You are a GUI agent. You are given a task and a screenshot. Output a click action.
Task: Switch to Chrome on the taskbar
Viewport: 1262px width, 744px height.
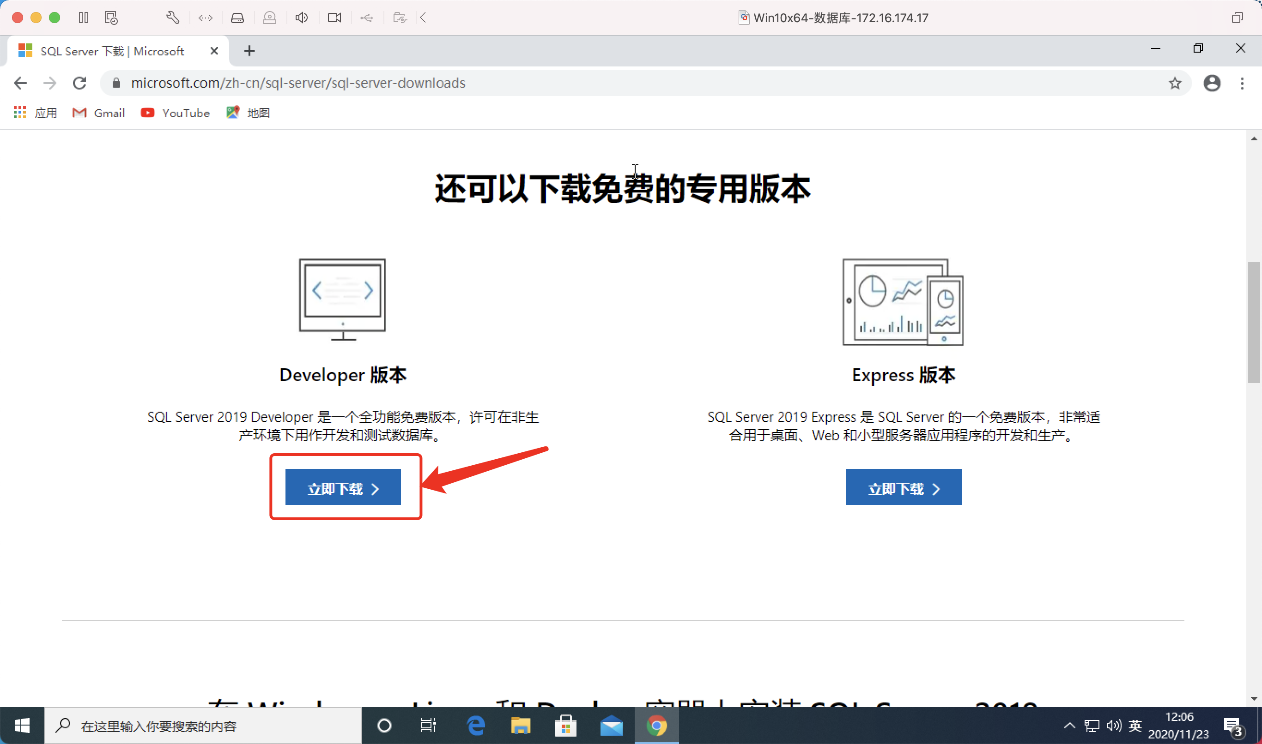coord(656,726)
